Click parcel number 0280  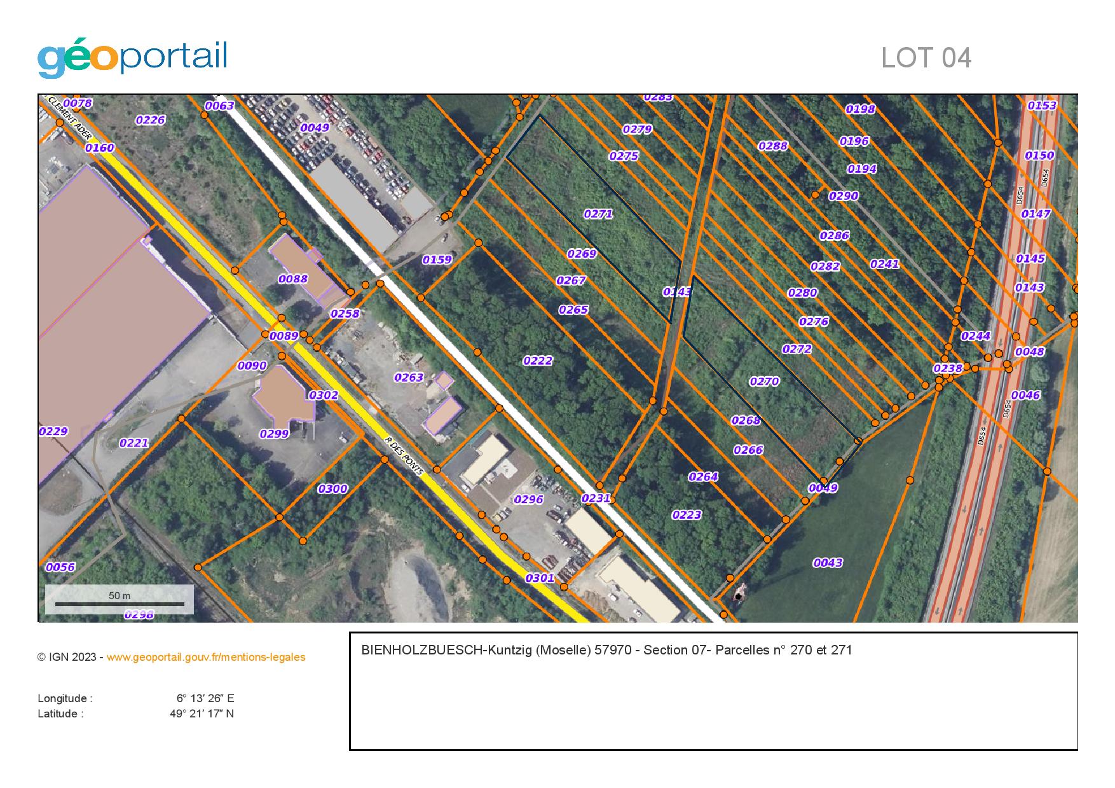(x=802, y=293)
